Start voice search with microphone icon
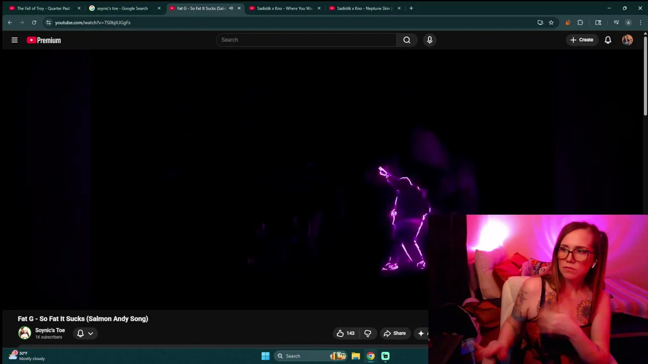Image resolution: width=648 pixels, height=364 pixels. click(x=430, y=40)
